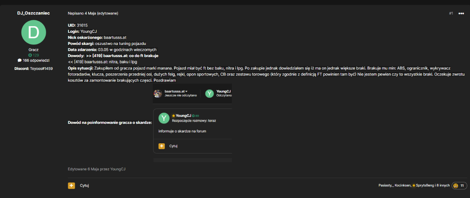Click the Jeszcze nie odczytano status text
The width and height of the screenshot is (470, 198).
point(181,95)
